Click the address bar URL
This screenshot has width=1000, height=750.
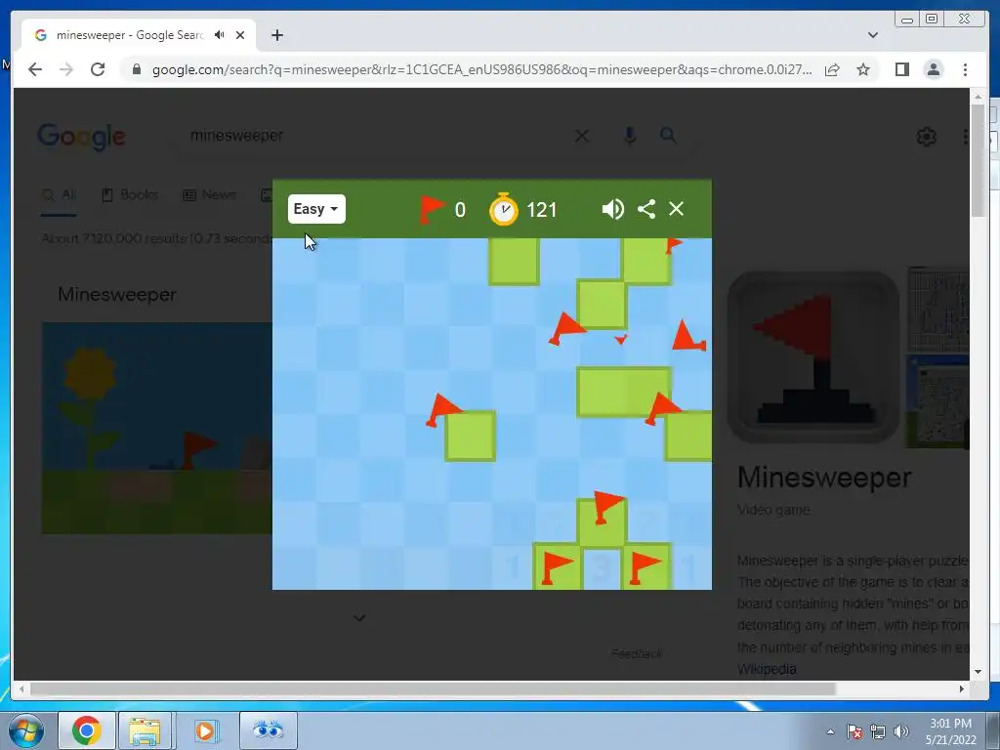481,69
